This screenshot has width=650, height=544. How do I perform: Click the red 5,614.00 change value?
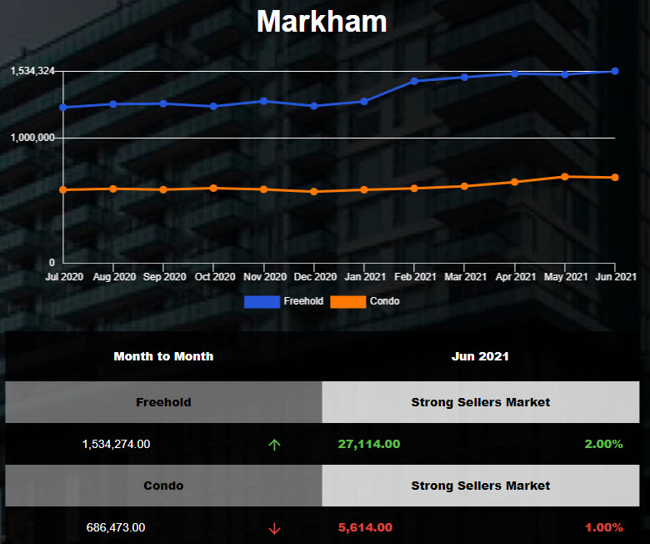(365, 528)
